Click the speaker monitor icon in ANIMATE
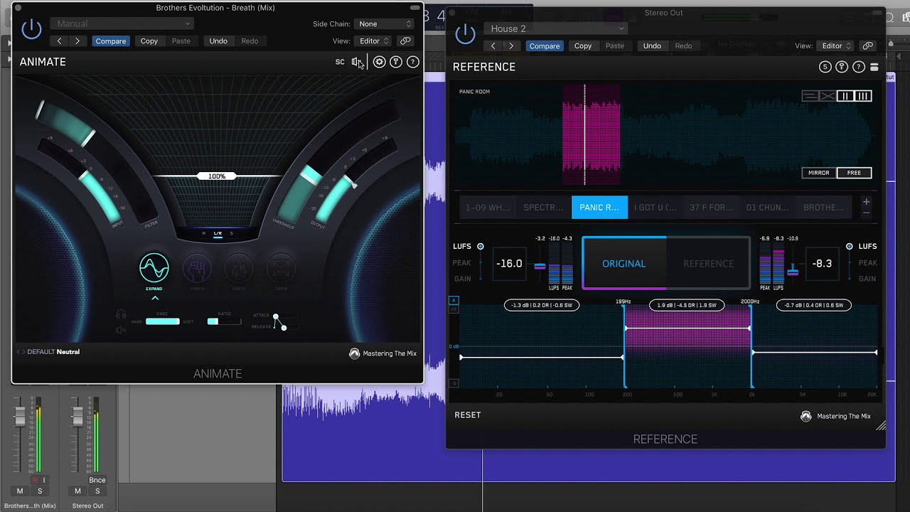The width and height of the screenshot is (910, 512). tap(358, 62)
